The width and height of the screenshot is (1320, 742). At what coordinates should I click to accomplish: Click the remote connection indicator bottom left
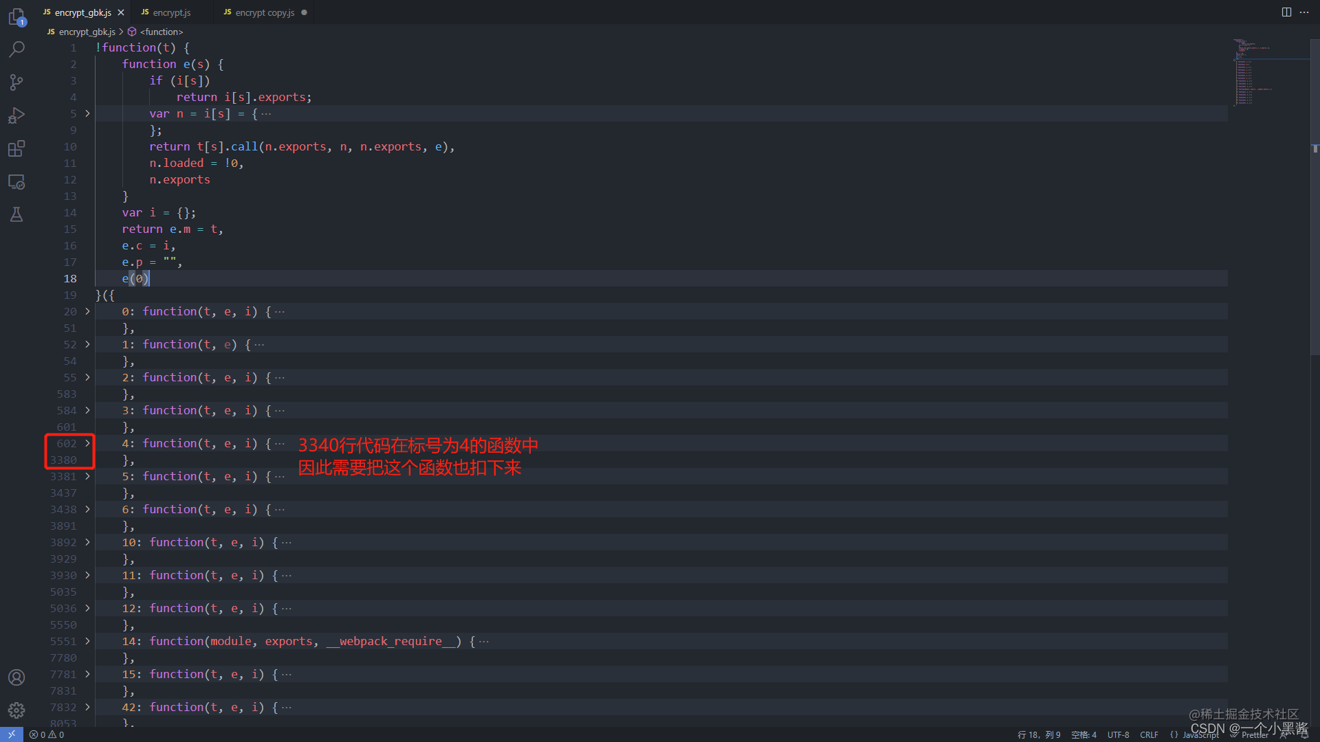pos(10,734)
